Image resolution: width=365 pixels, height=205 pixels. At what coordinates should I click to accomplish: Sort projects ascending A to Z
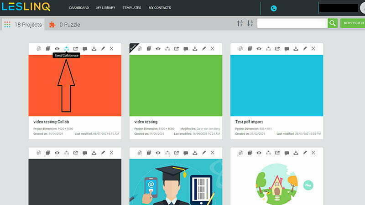click(240, 23)
